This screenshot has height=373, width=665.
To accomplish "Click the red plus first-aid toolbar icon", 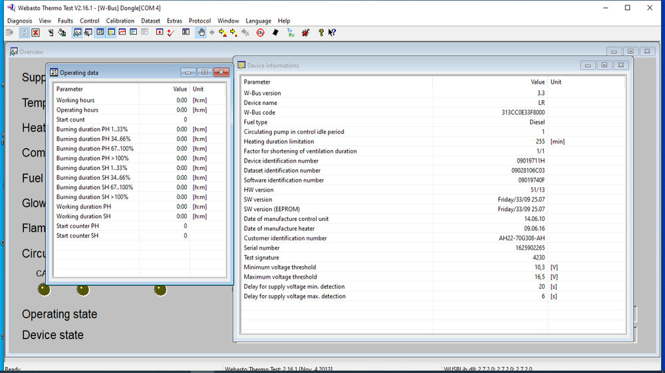I will pos(160,32).
